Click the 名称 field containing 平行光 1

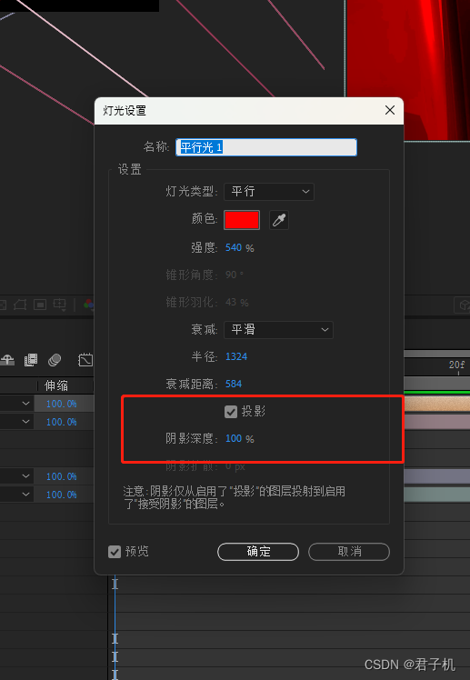[266, 147]
